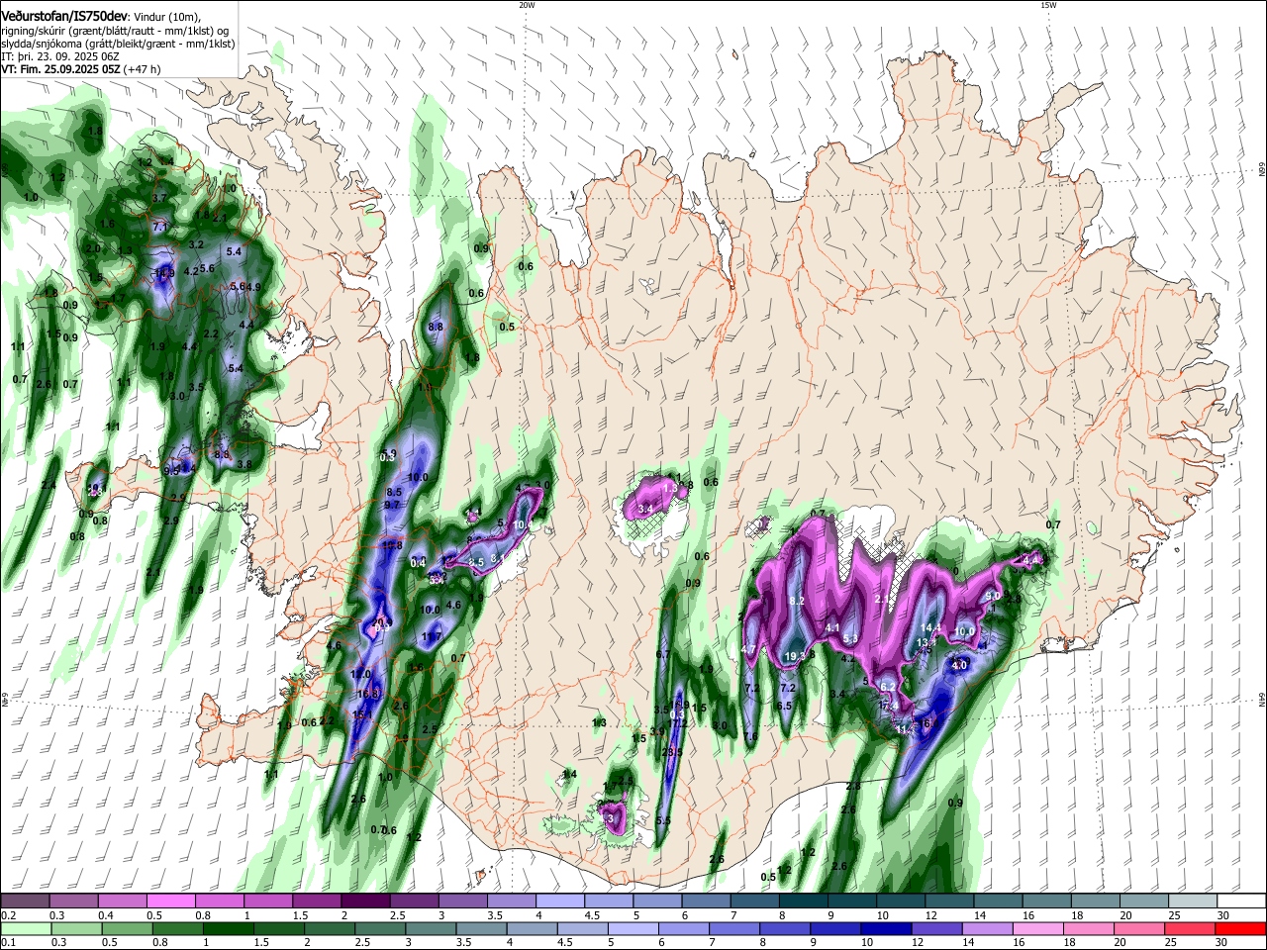
Task: Click the 'rigning/skúrir' legend description line
Action: 114,31
